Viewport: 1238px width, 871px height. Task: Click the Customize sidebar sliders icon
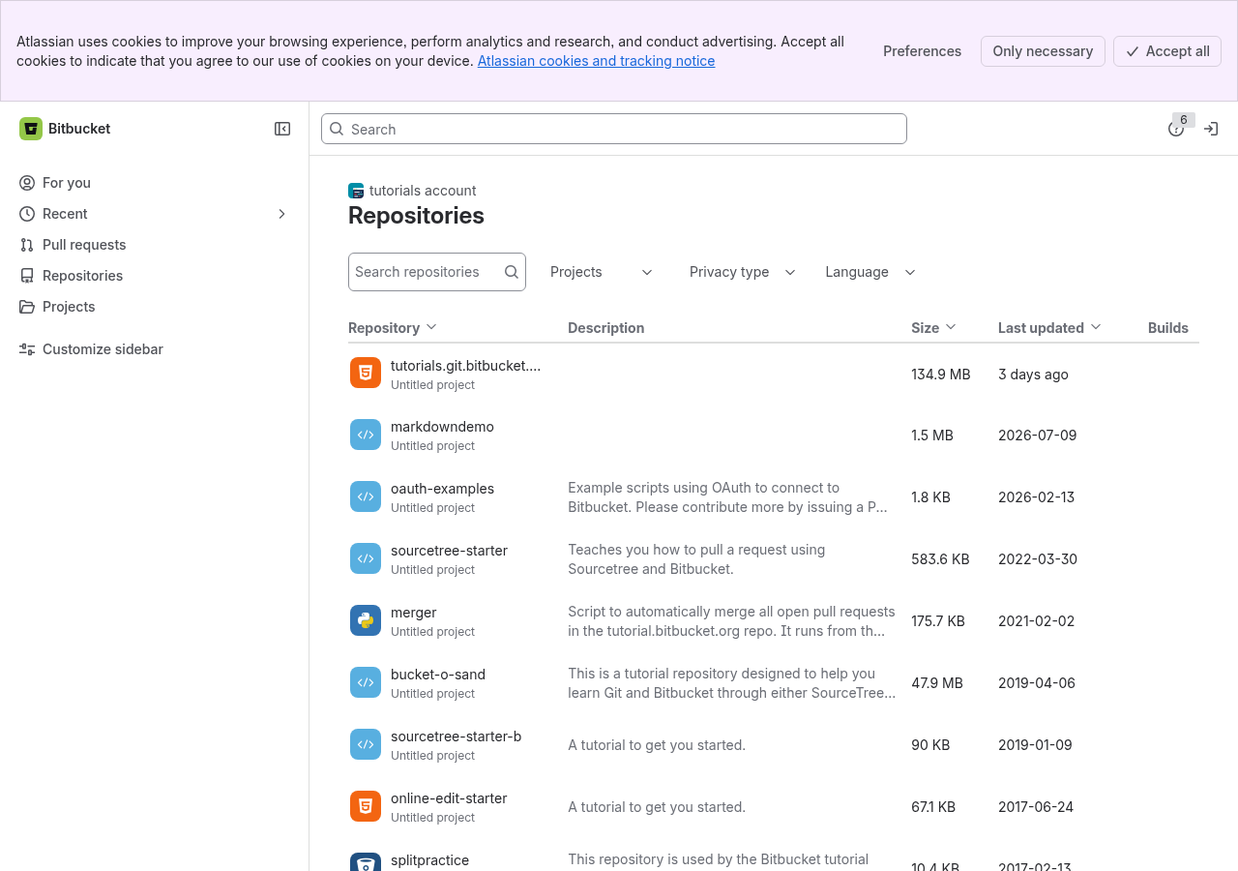(x=27, y=349)
